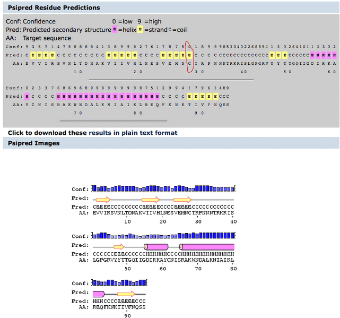Click the REQFKNKTIVFNQSS sequence line in diagram
Screen dimensions: 340x318
[x=119, y=307]
